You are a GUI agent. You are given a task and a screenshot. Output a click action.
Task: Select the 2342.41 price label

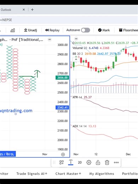62,108
